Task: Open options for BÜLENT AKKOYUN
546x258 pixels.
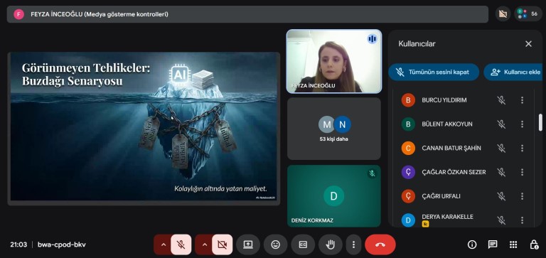Action: click(x=522, y=124)
